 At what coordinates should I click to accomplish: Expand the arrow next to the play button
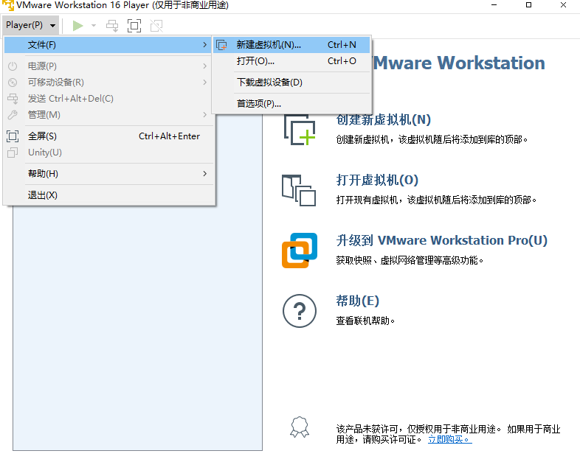coord(94,26)
